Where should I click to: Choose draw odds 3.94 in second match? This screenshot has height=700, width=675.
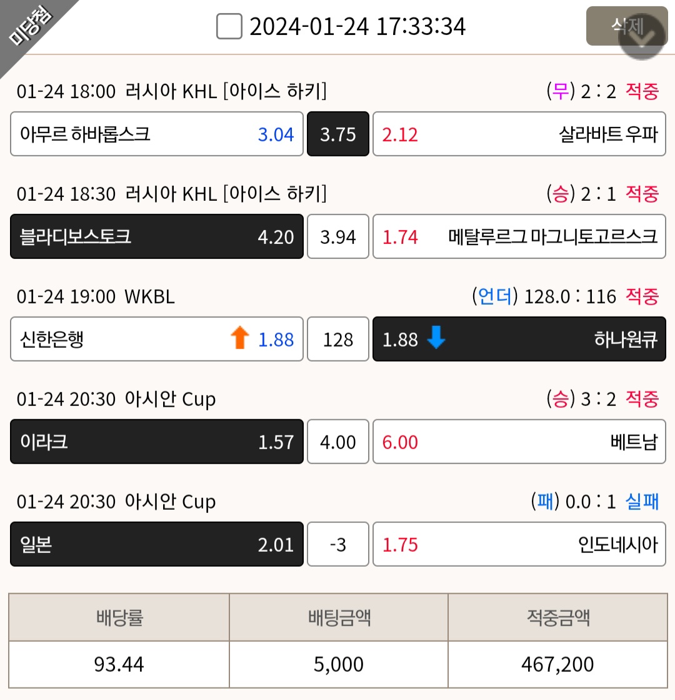pos(338,236)
